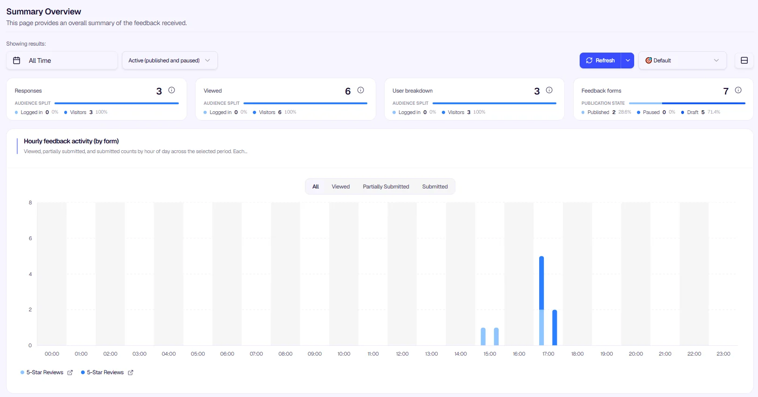Click "Visitors 3" in the Responses card
This screenshot has height=397, width=758.
point(81,112)
